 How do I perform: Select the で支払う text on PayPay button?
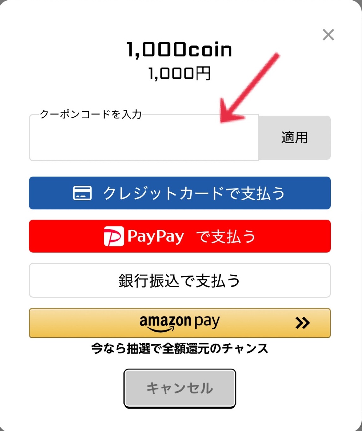(226, 236)
